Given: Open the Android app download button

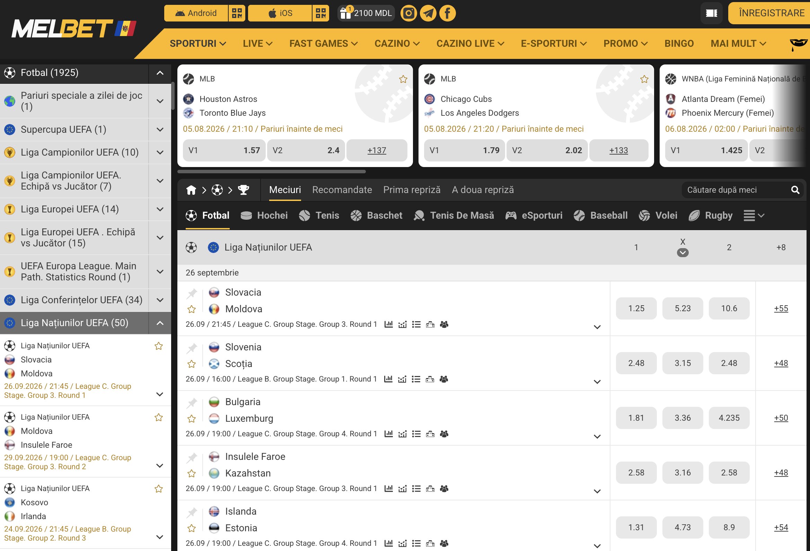Looking at the screenshot, I should pyautogui.click(x=196, y=13).
